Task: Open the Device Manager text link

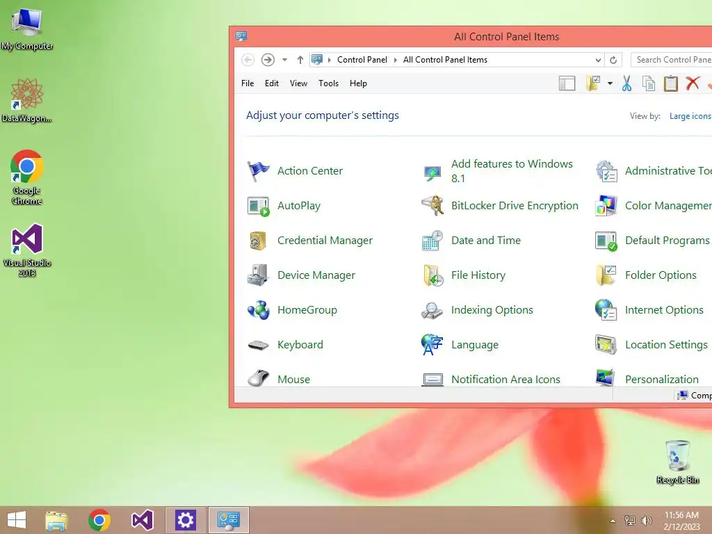Action: coord(316,275)
